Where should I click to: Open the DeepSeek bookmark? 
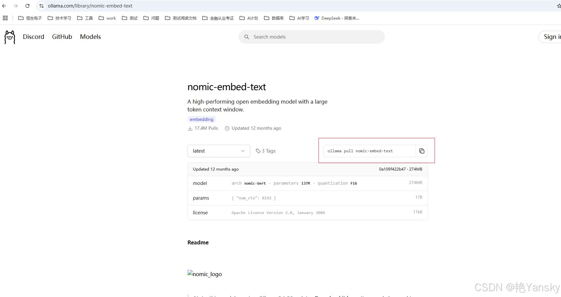coord(337,18)
